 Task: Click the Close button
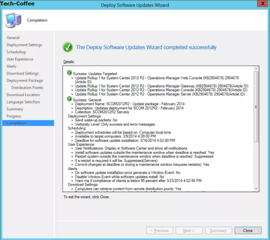pos(248,231)
